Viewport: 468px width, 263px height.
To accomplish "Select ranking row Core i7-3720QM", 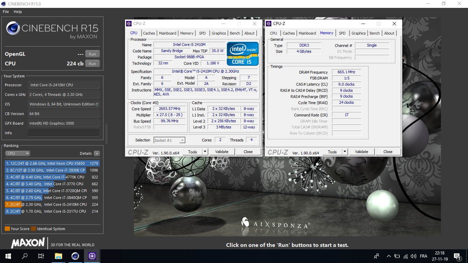I will point(52,191).
